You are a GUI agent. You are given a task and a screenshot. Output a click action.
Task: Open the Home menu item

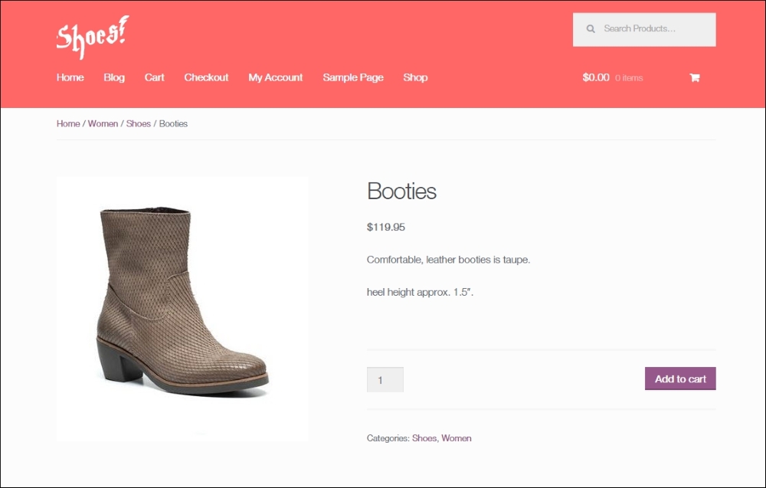(x=70, y=77)
